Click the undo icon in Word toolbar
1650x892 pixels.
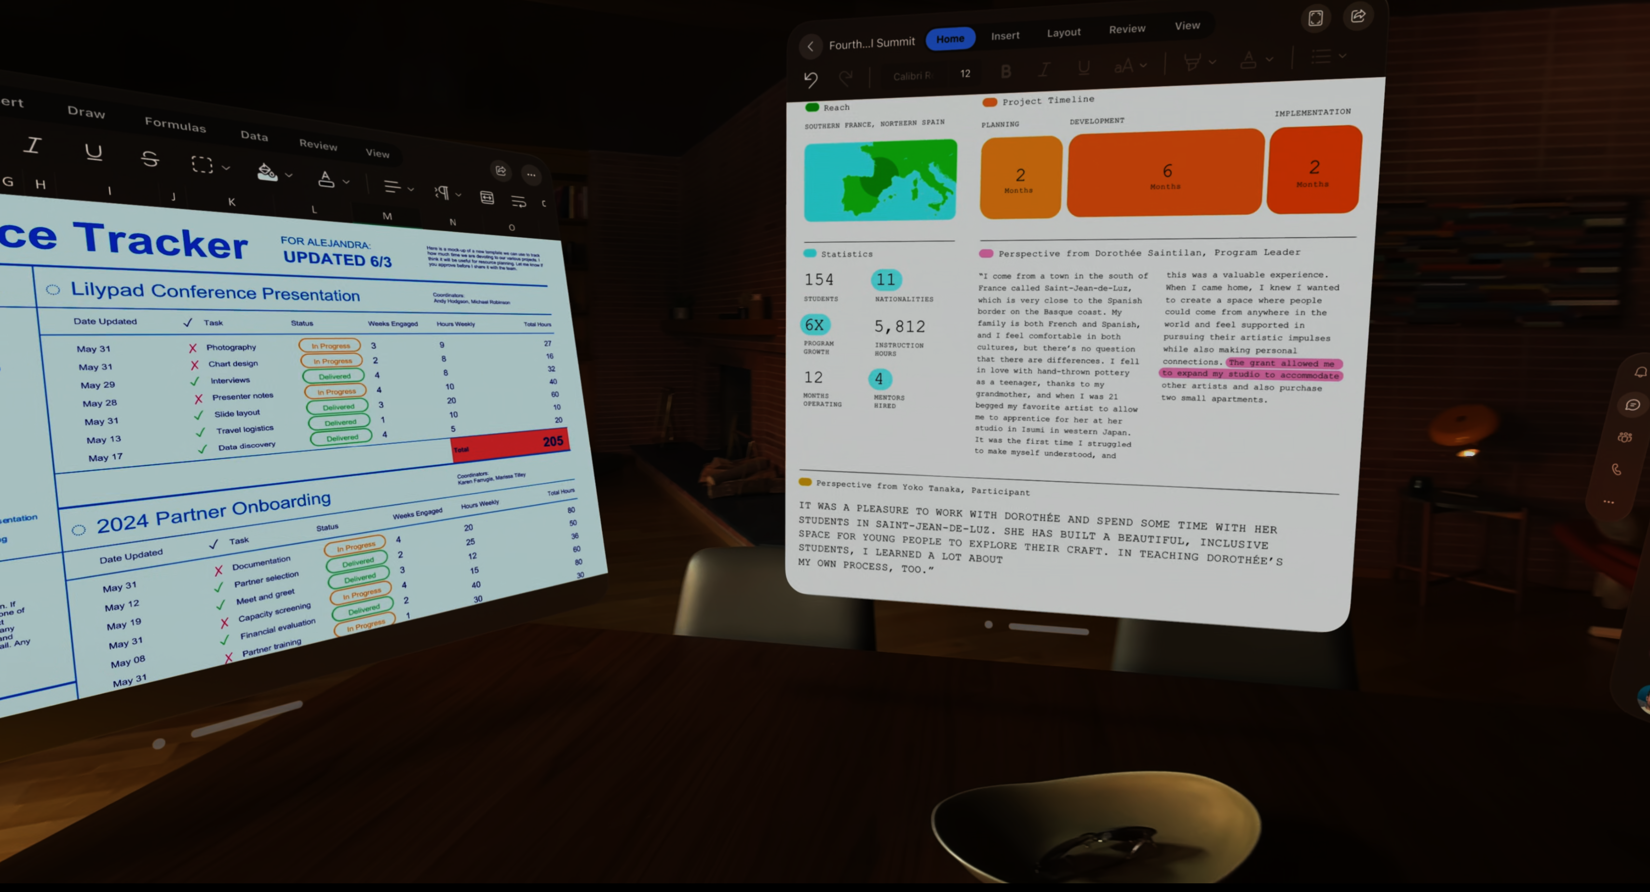point(812,76)
